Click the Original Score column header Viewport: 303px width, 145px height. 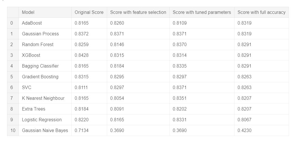coord(89,12)
